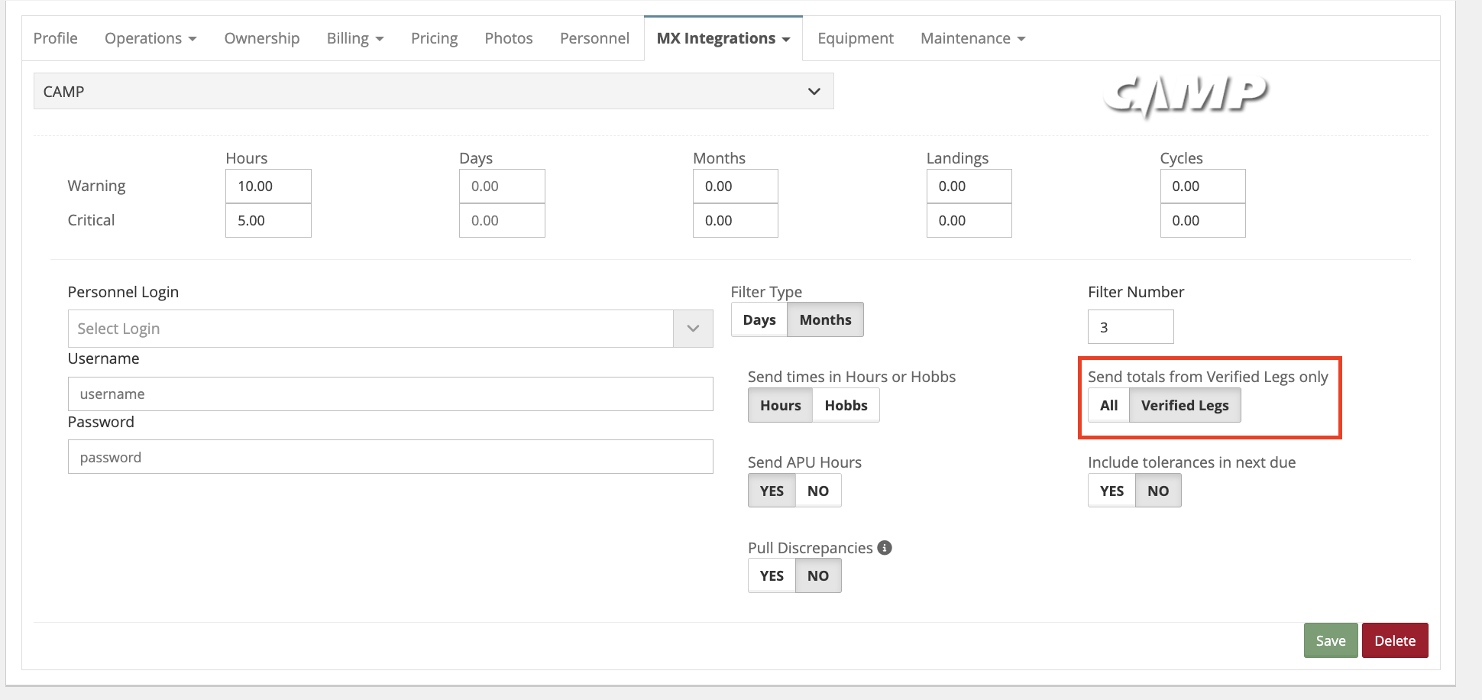The image size is (1482, 700).
Task: Expand the Operations tab dropdown
Action: click(150, 38)
